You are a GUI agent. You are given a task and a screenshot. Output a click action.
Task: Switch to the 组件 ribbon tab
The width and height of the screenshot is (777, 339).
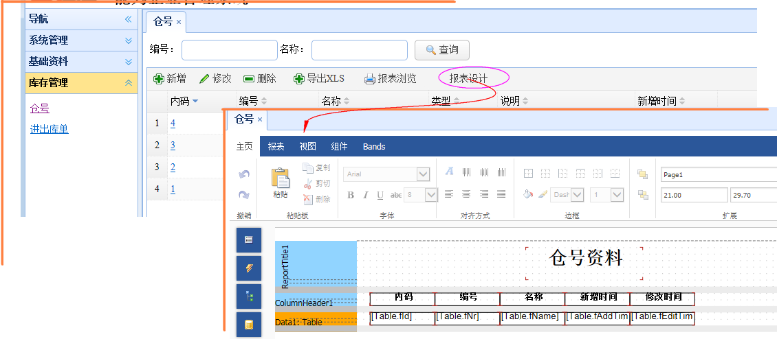coord(339,146)
